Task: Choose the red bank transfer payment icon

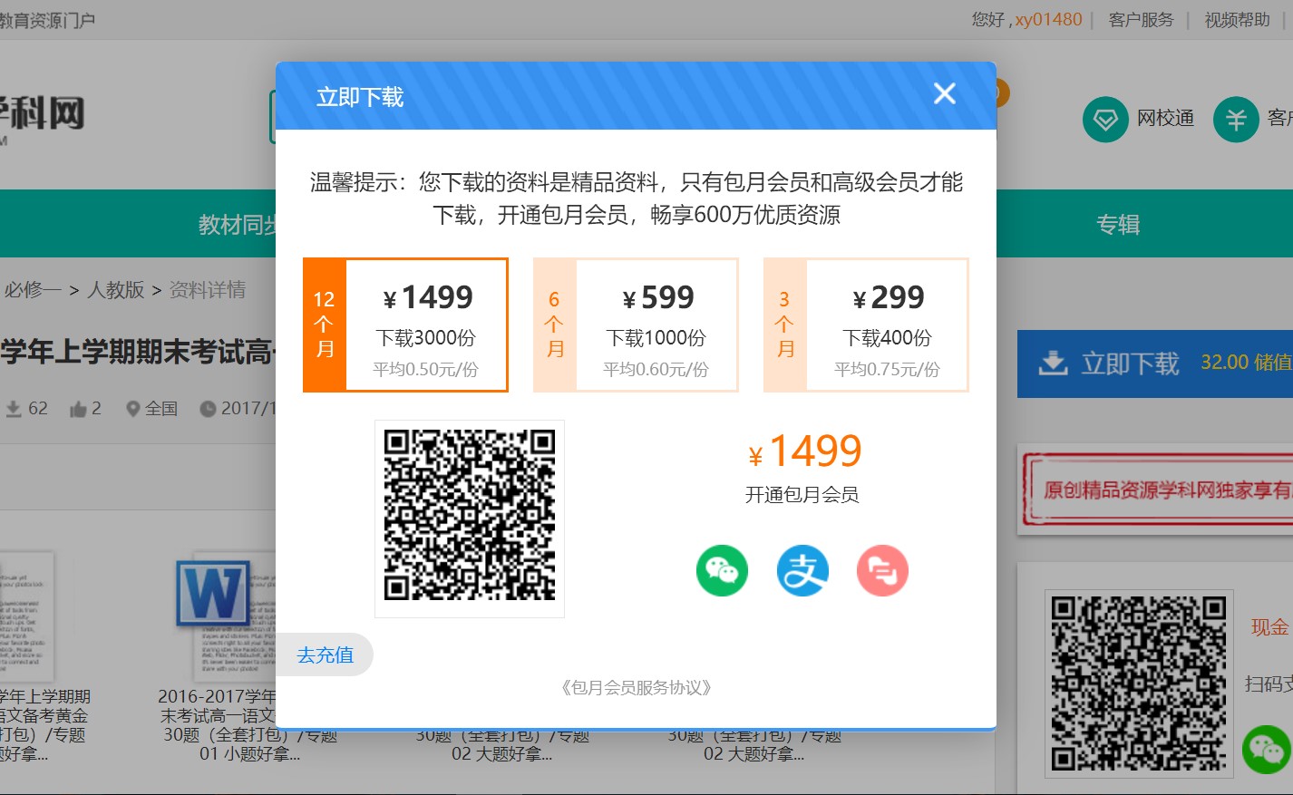Action: click(882, 570)
